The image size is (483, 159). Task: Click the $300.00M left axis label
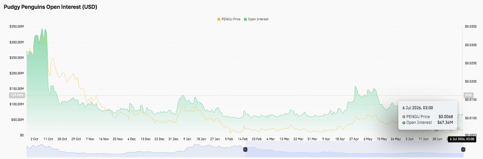[17, 42]
